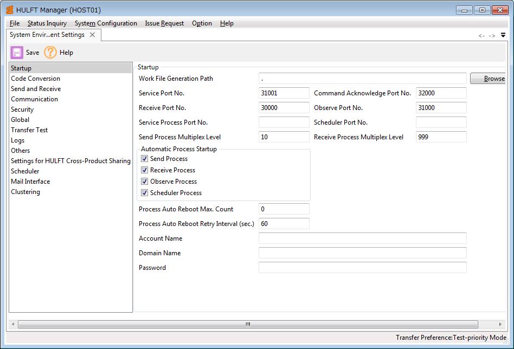Click the Process Auto Reboot Max. Count field
The height and width of the screenshot is (349, 514).
coord(284,209)
